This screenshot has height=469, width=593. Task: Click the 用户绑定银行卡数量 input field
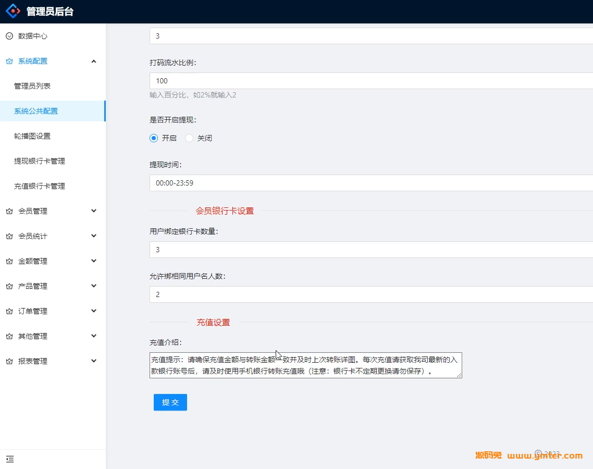pos(372,250)
